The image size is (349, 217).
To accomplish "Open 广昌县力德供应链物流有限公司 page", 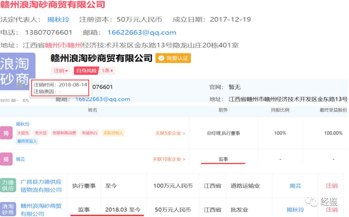I will pos(41,186).
